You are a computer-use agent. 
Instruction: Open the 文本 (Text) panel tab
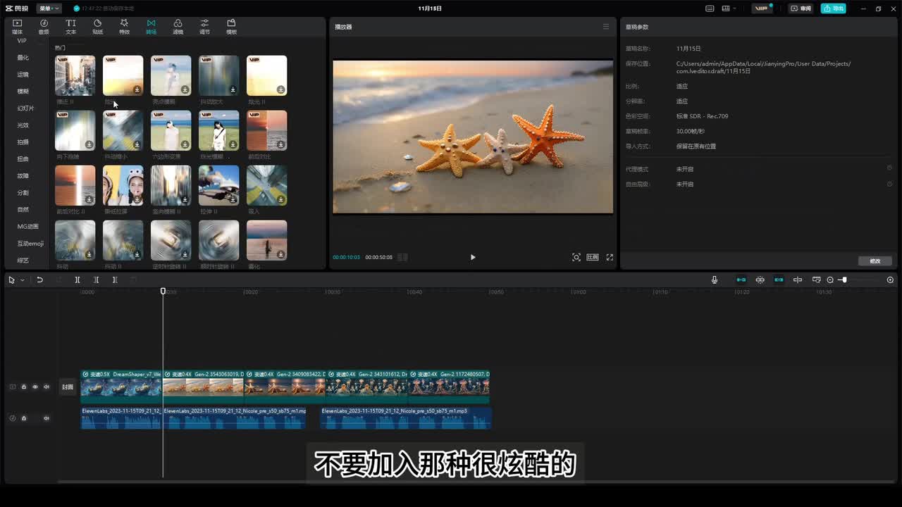70,27
